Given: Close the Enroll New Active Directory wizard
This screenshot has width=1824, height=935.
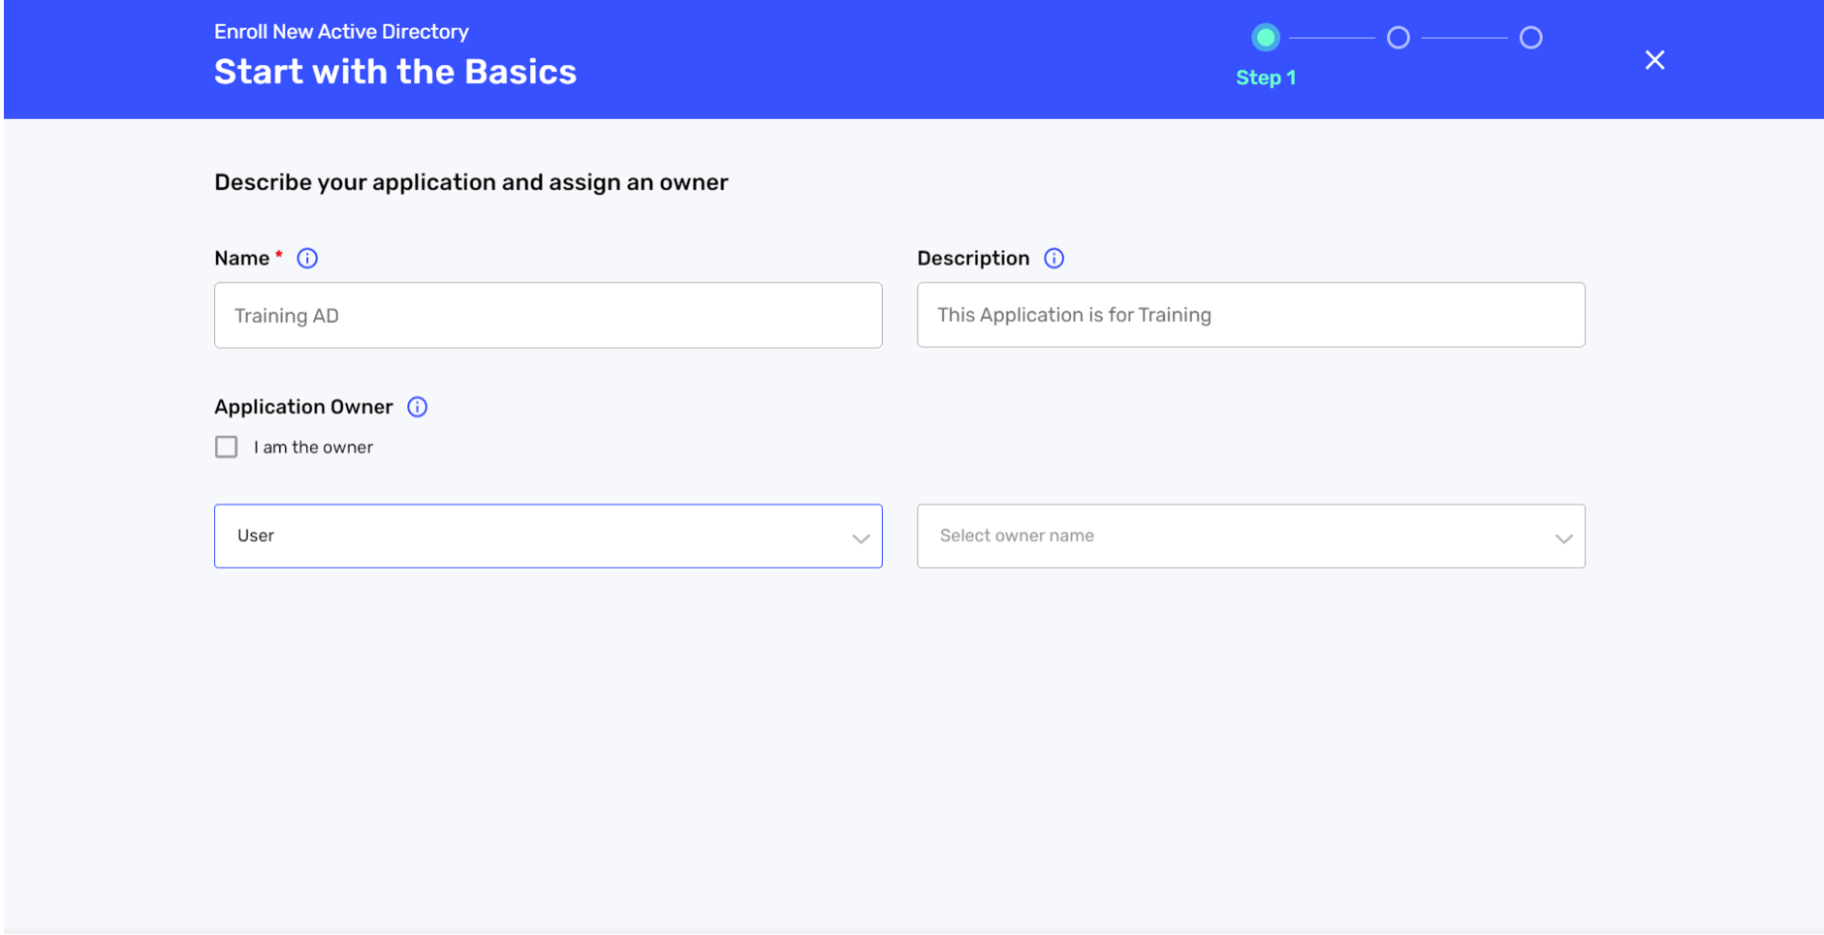Looking at the screenshot, I should (1654, 60).
